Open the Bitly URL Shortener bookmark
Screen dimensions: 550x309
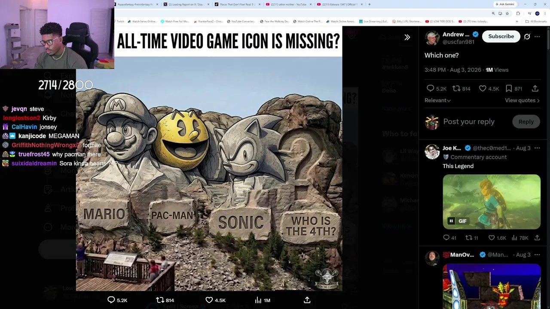(406, 21)
